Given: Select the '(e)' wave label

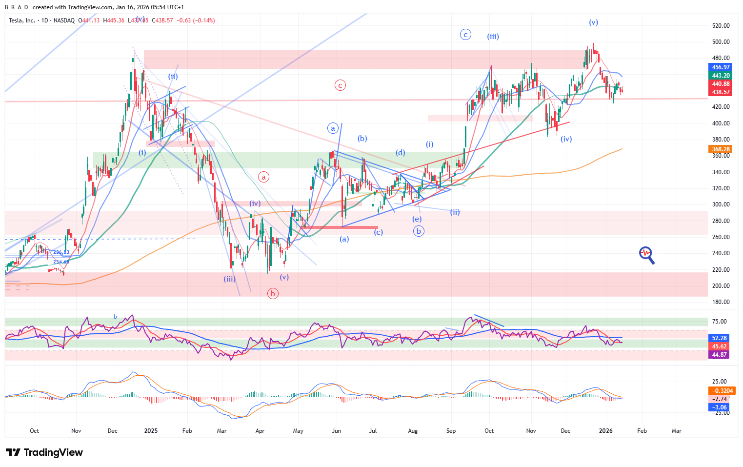Looking at the screenshot, I should click(417, 219).
